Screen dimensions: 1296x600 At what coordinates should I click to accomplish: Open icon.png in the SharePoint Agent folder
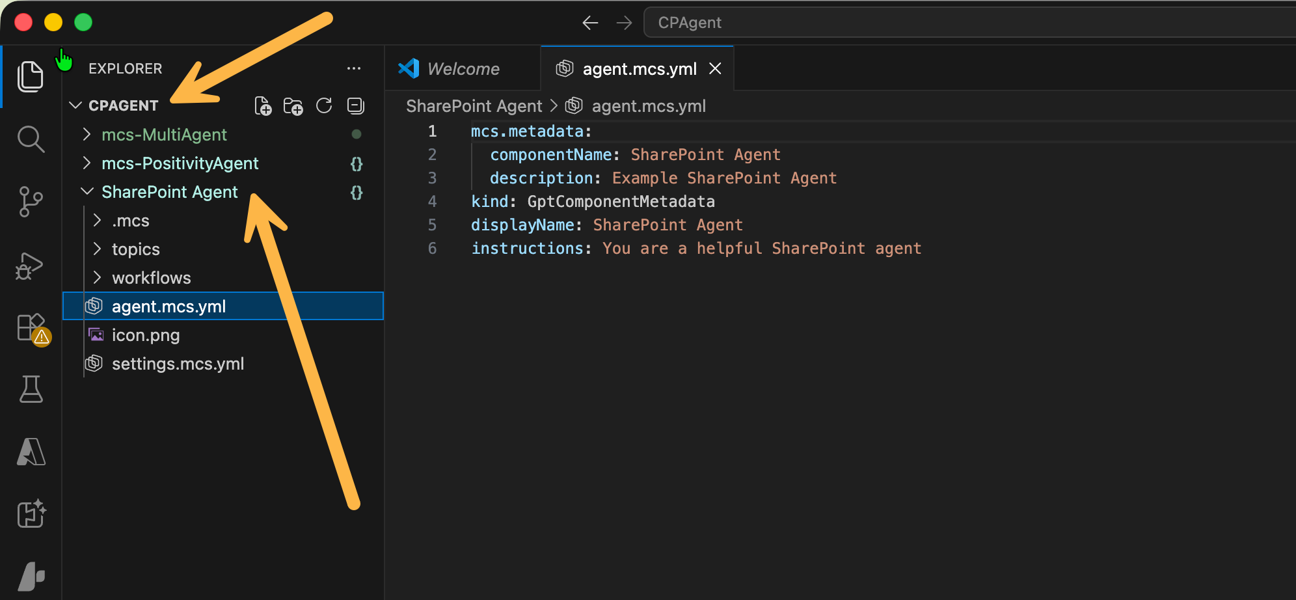(x=146, y=334)
